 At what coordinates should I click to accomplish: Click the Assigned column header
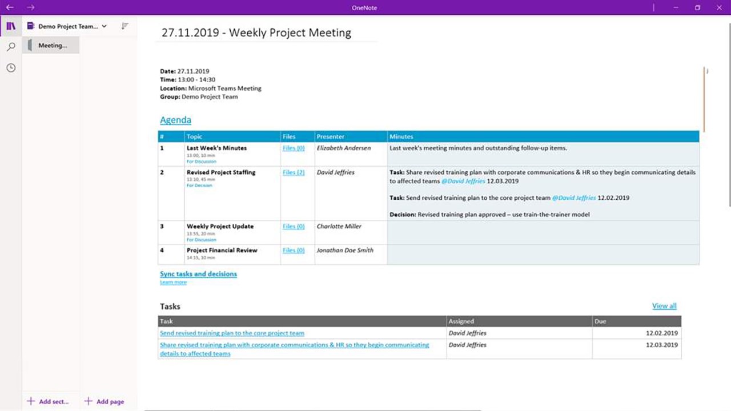point(519,321)
